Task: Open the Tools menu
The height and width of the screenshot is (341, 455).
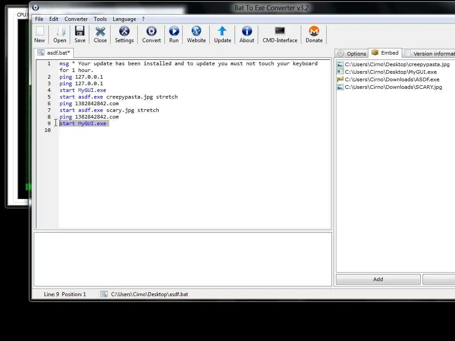Action: coord(100,19)
